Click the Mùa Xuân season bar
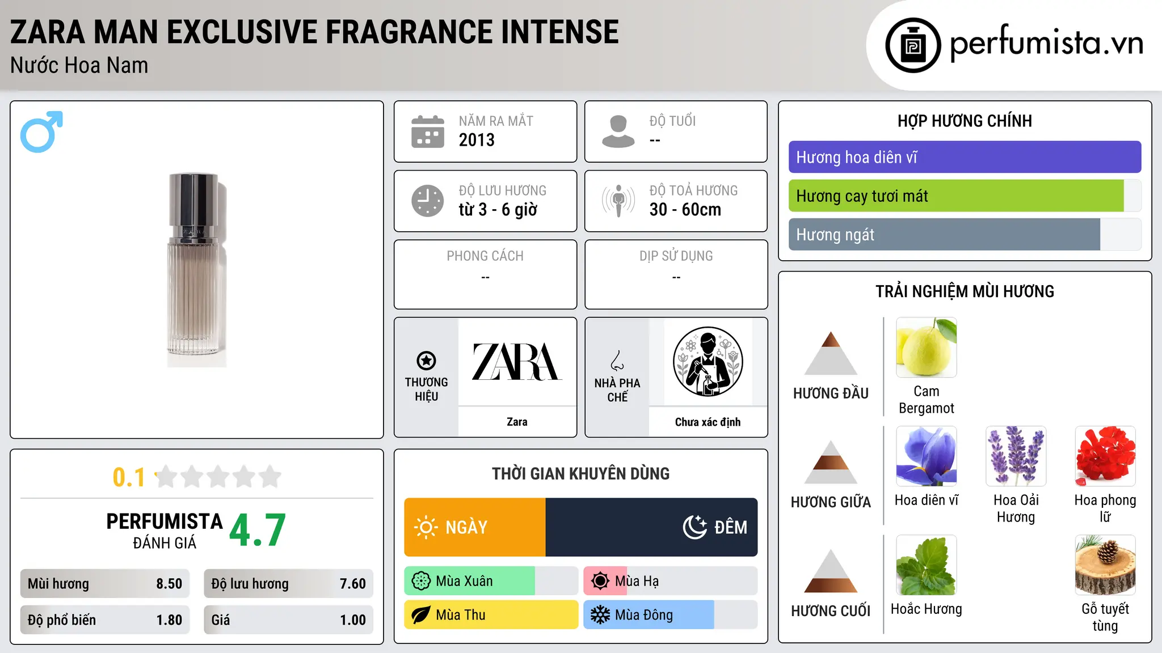This screenshot has width=1162, height=653. (x=491, y=581)
